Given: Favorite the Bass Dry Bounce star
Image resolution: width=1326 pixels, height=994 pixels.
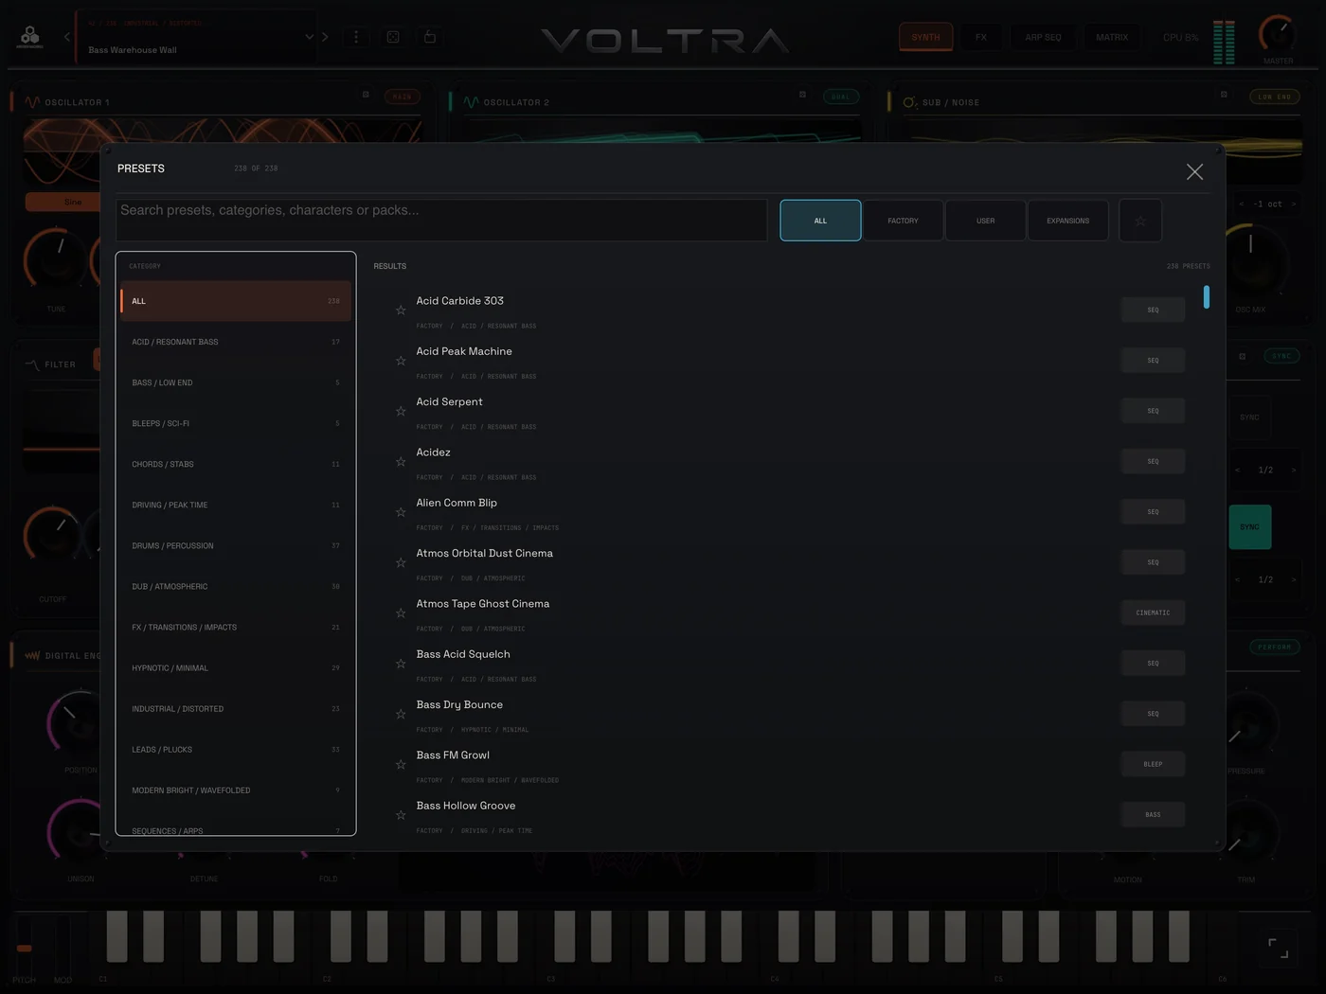Looking at the screenshot, I should (x=401, y=714).
